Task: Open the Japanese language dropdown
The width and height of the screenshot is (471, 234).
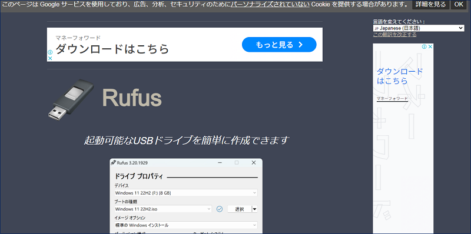Action: tap(419, 28)
